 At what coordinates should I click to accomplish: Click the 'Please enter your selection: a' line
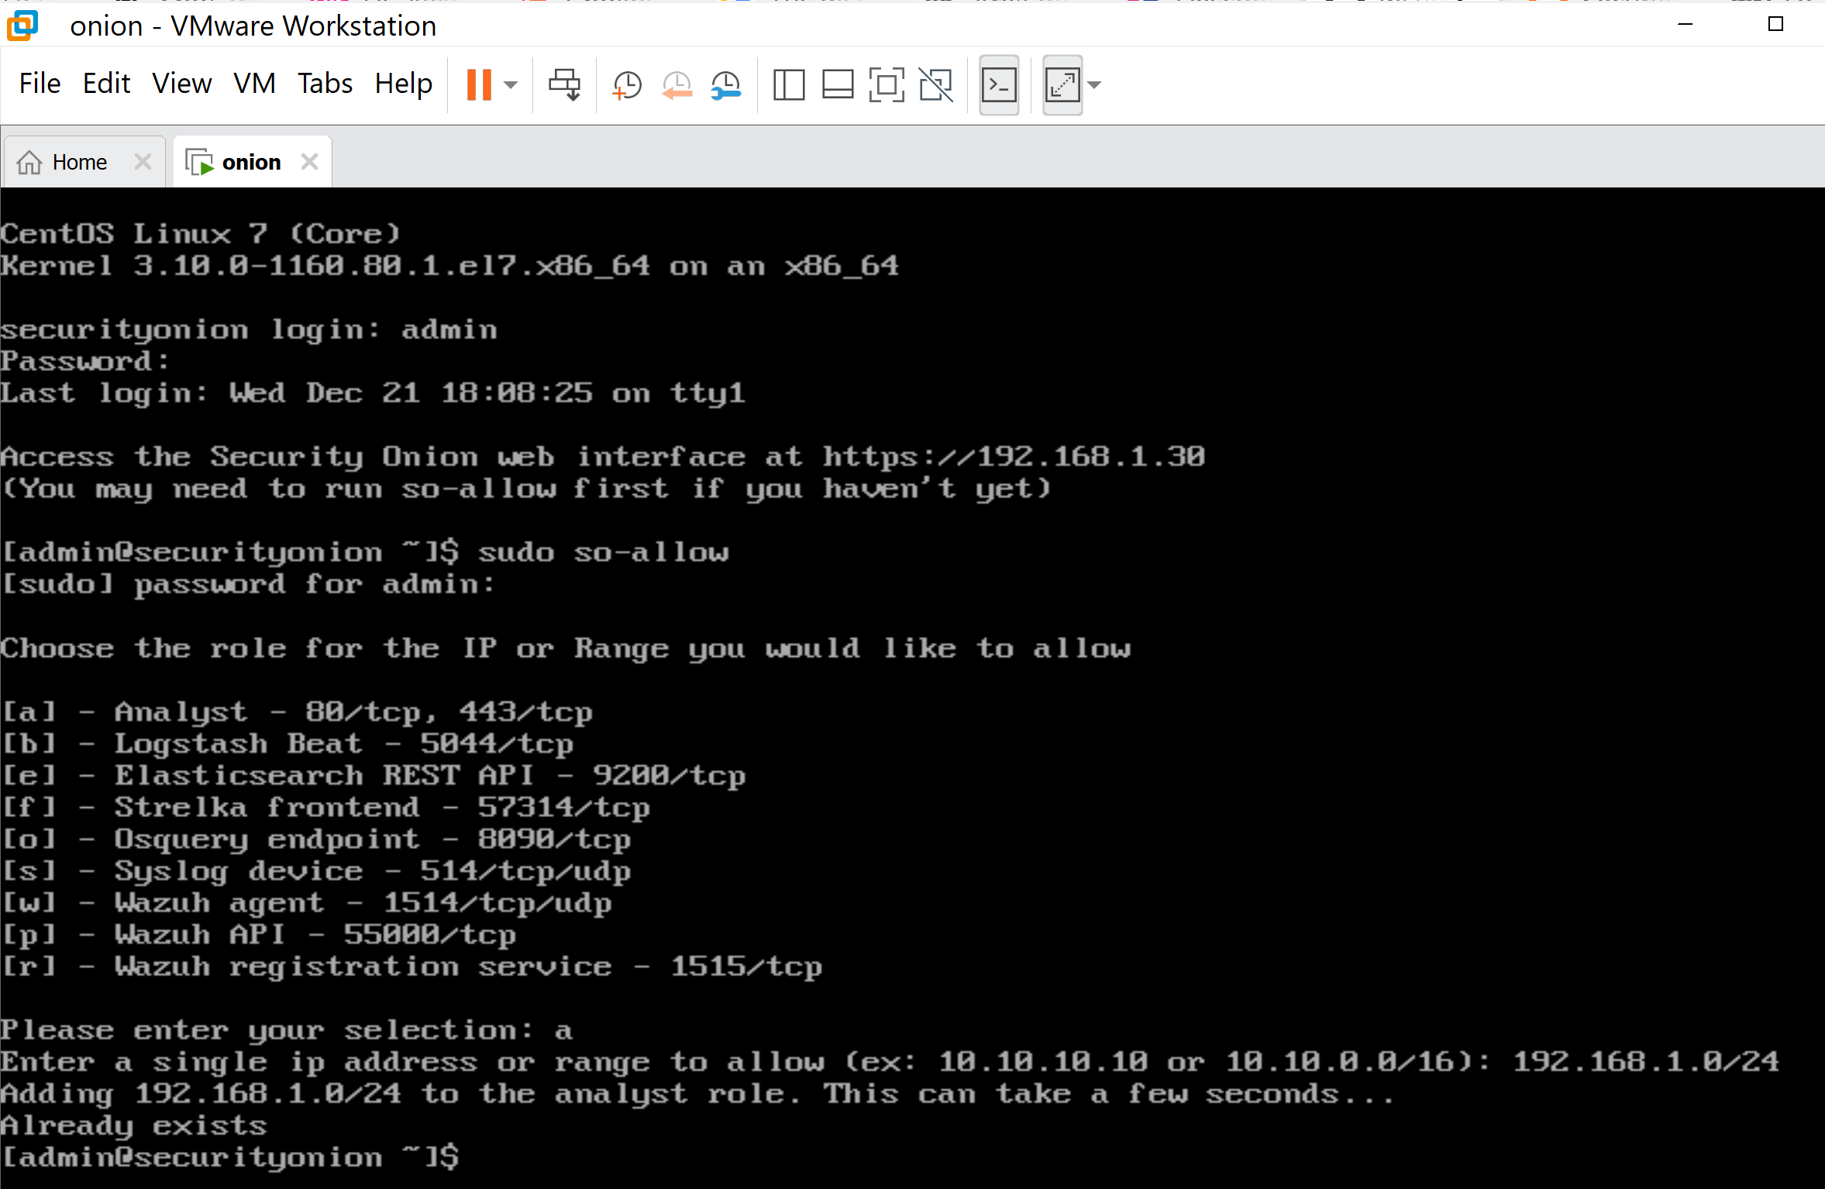click(287, 1030)
